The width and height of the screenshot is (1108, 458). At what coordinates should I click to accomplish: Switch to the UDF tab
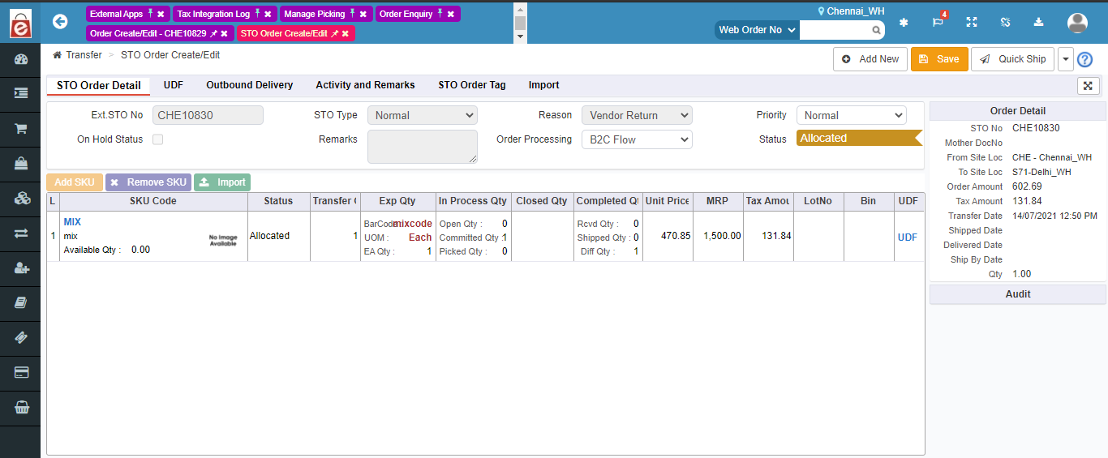[x=173, y=85]
